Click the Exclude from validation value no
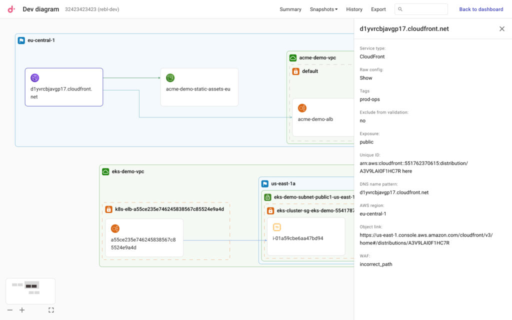Screen dimensions: 512x320 tap(362, 121)
